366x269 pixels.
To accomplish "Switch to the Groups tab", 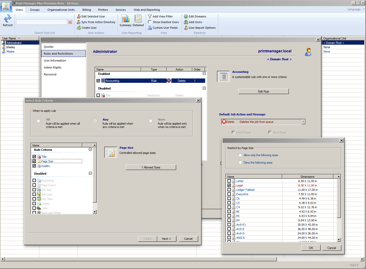I will pos(35,10).
